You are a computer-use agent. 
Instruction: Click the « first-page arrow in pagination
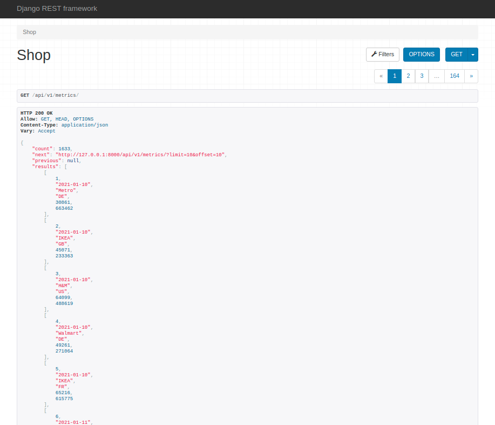(381, 76)
